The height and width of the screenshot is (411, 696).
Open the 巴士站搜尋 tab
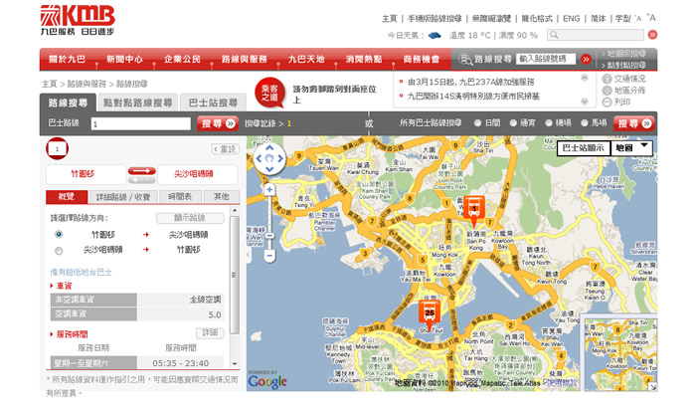[214, 103]
